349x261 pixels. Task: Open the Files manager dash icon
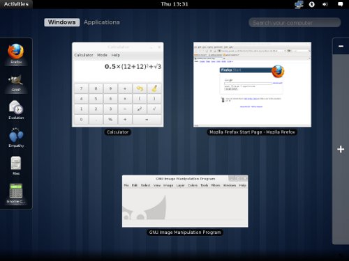[16, 166]
